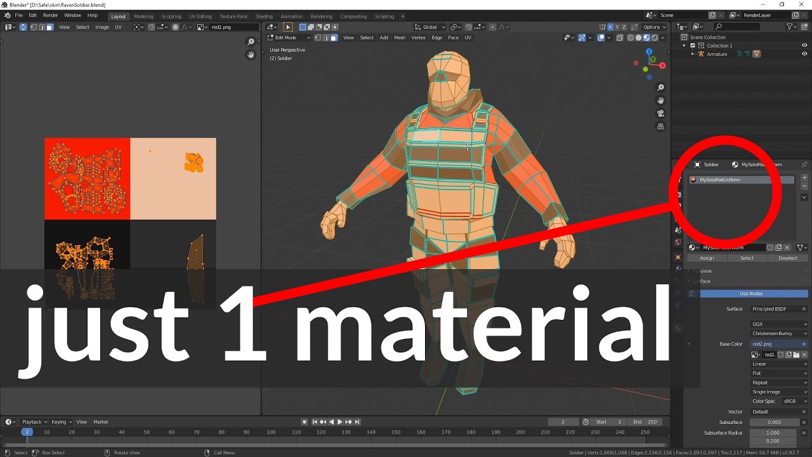Add a material slot with the plus icon

click(804, 178)
